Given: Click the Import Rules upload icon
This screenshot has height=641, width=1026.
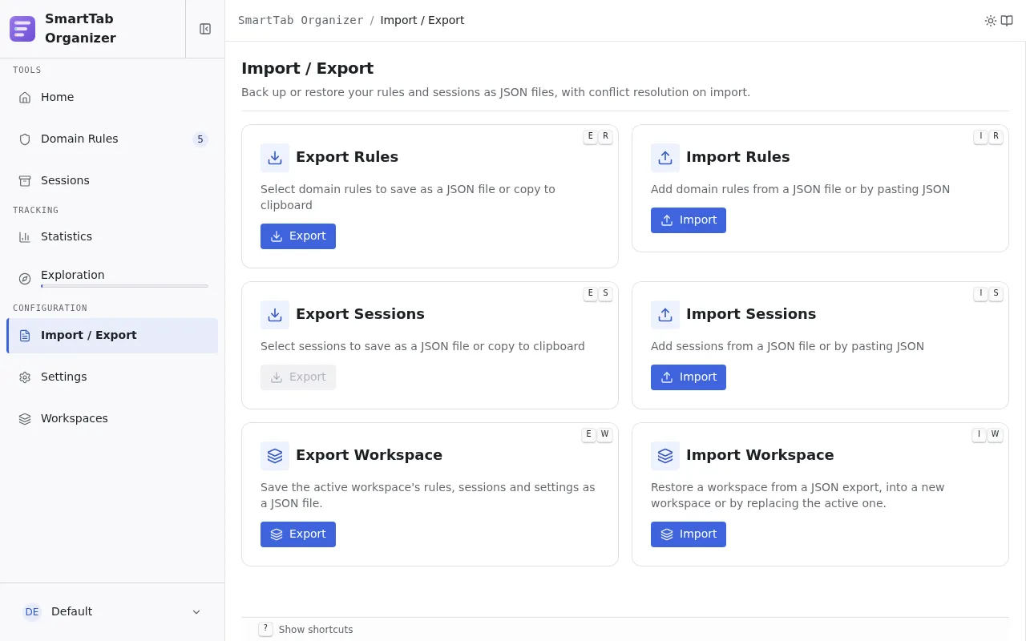Looking at the screenshot, I should click(x=665, y=158).
